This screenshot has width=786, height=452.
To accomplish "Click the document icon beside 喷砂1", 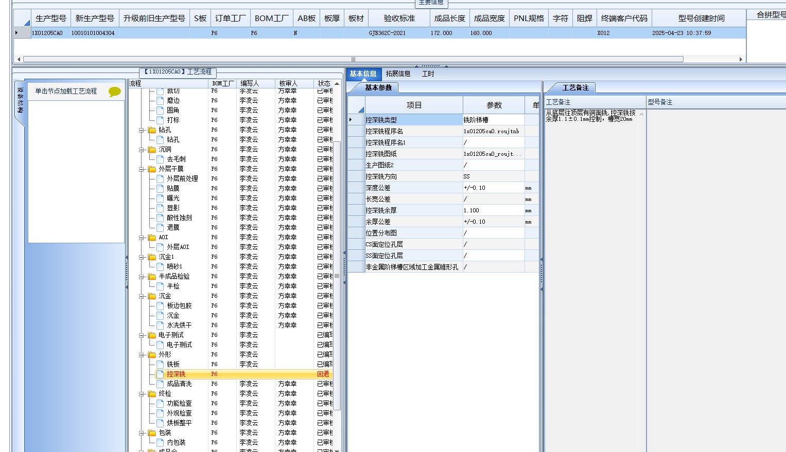I will (160, 267).
